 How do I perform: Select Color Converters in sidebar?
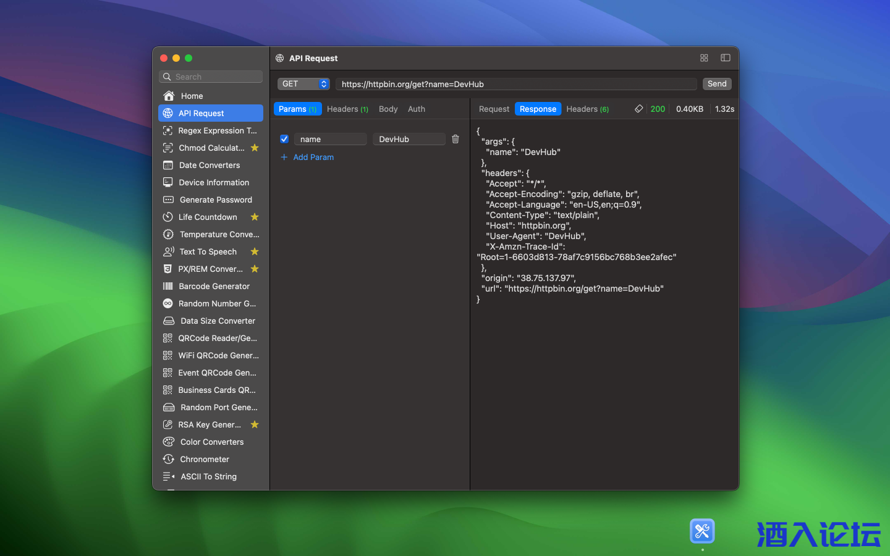tap(211, 442)
